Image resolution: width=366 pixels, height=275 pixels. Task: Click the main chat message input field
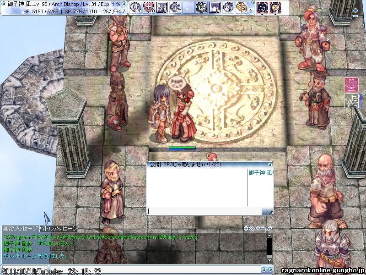[155, 269]
